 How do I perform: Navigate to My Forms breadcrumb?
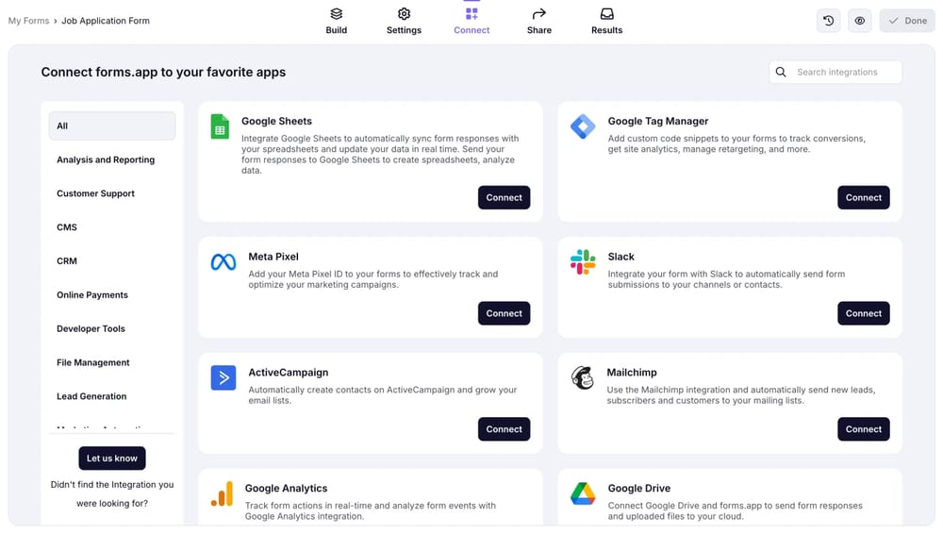pos(28,21)
